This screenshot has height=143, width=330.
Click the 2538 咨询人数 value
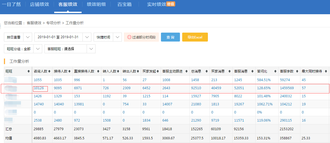point(38,120)
